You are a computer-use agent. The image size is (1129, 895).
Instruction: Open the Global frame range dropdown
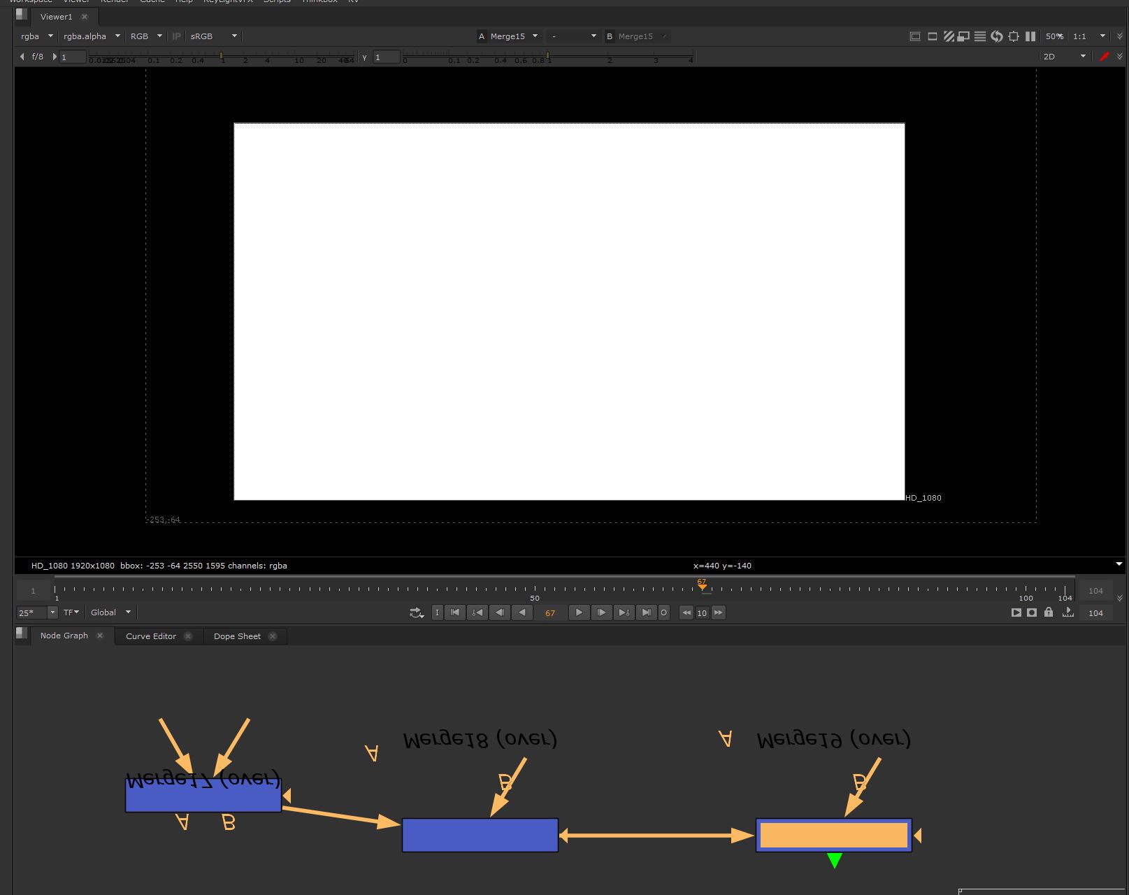[110, 613]
